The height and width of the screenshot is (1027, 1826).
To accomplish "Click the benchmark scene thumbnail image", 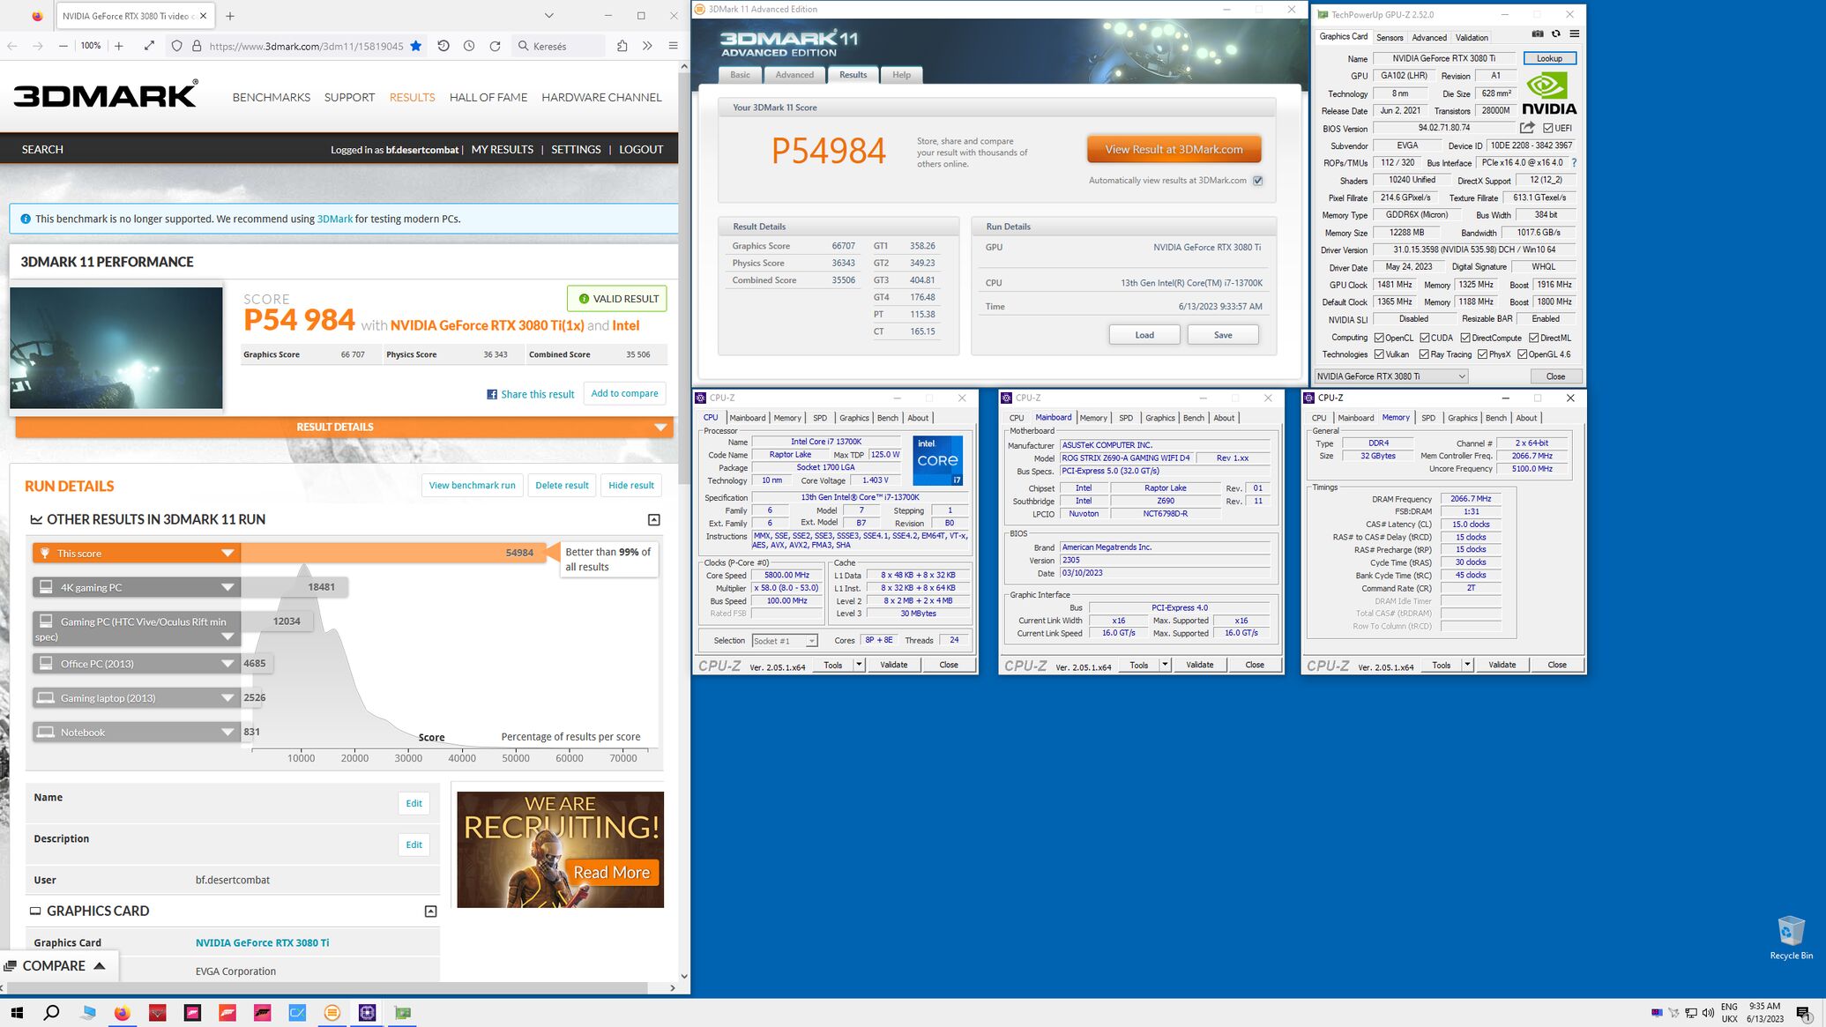I will (116, 348).
